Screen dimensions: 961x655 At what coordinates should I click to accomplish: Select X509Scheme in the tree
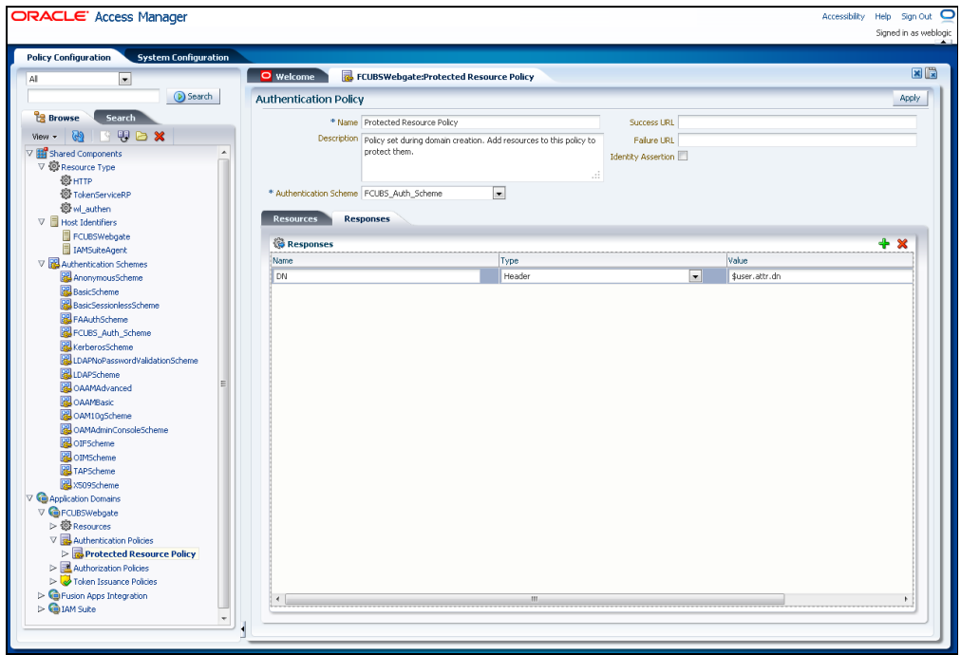point(96,485)
